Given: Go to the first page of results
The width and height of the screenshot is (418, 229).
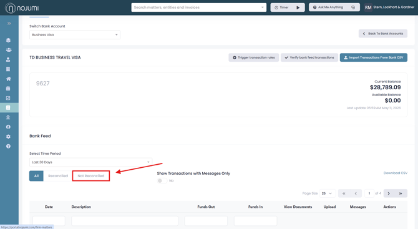Looking at the screenshot, I should click(344, 193).
